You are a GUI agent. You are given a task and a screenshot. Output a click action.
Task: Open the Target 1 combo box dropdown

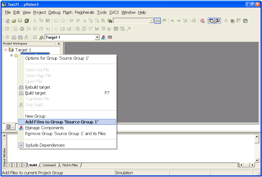pos(97,37)
